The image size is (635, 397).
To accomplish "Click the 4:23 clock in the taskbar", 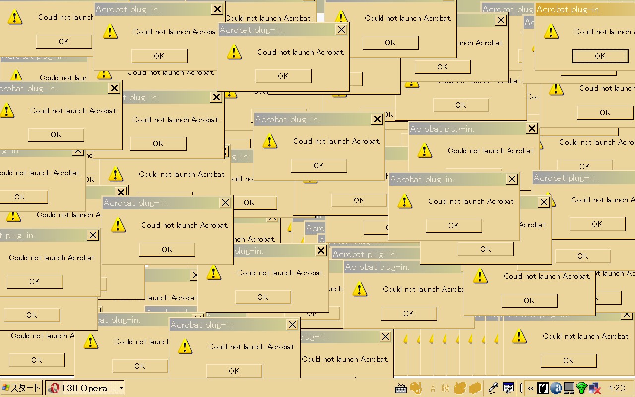I will (617, 388).
